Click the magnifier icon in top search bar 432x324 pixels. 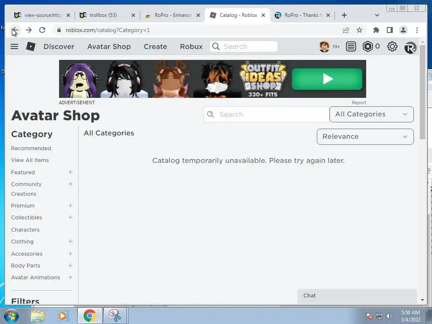216,46
